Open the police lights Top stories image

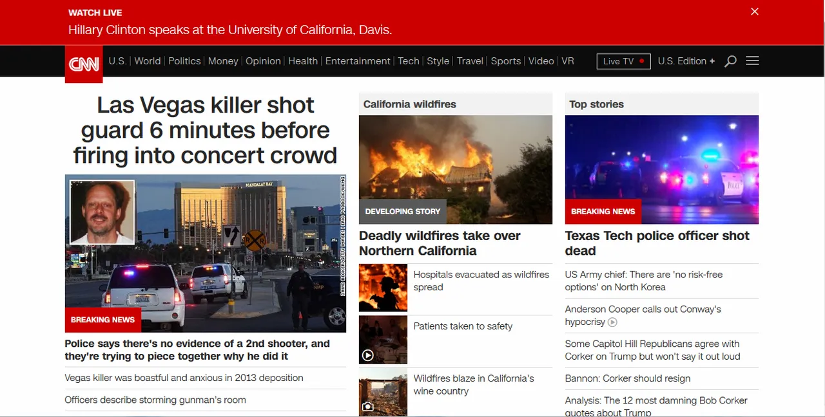point(662,170)
